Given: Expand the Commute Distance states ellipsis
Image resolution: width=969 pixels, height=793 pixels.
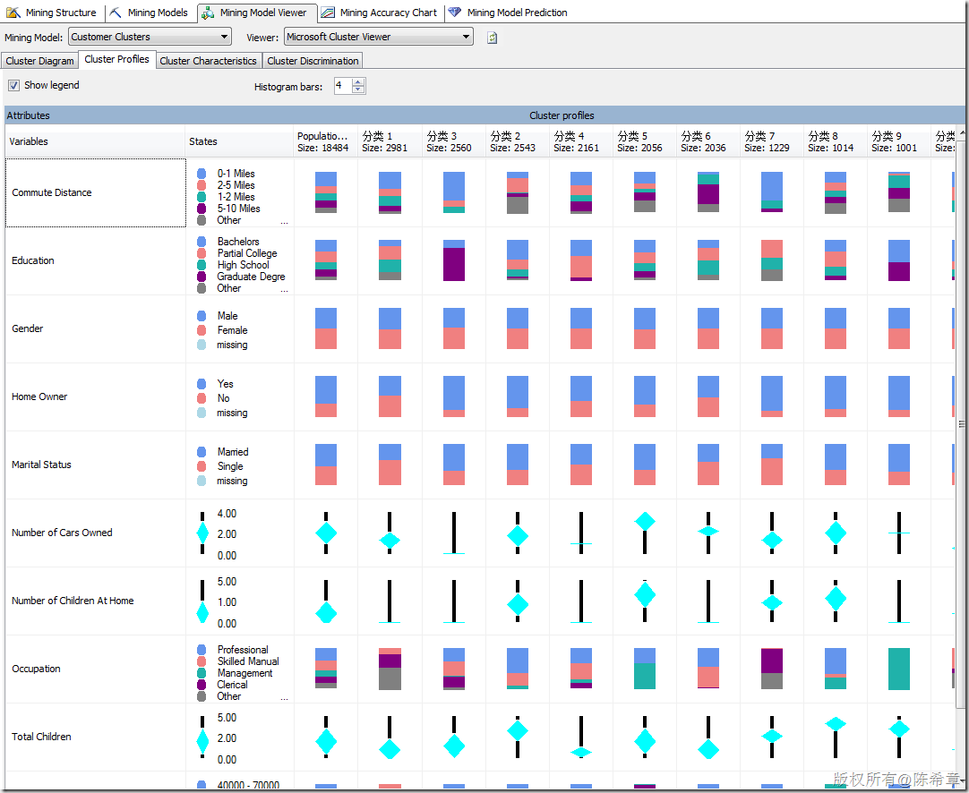Looking at the screenshot, I should (284, 222).
